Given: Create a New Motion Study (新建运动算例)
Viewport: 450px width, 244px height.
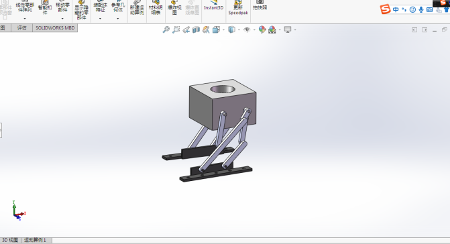Looking at the screenshot, I should pos(137,8).
